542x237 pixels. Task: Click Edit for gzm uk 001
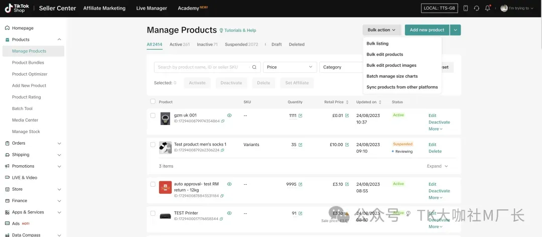(x=433, y=115)
